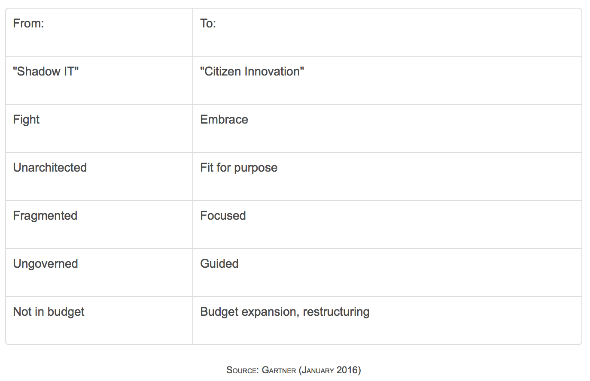Click the words "Budget expansion" in the last row
This screenshot has height=381, width=590.
tap(249, 312)
